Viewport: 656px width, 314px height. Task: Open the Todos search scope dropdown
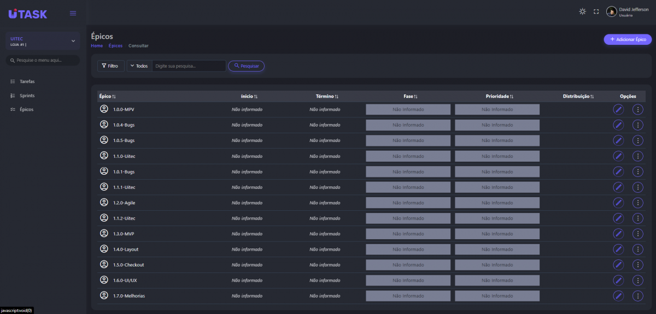tap(139, 66)
